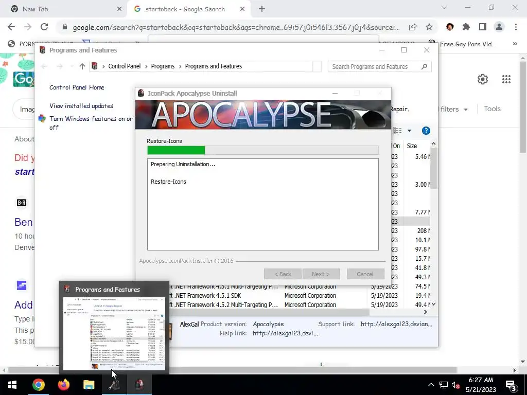The height and width of the screenshot is (395, 527).
Task: Open Chrome tab search chevron
Action: (x=444, y=7)
